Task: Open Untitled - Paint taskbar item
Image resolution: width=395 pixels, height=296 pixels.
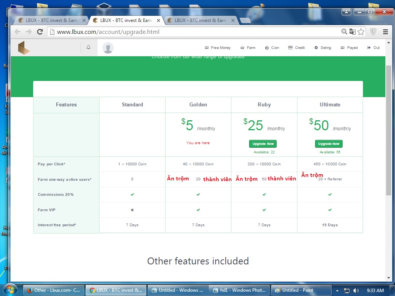Action: [x=301, y=290]
